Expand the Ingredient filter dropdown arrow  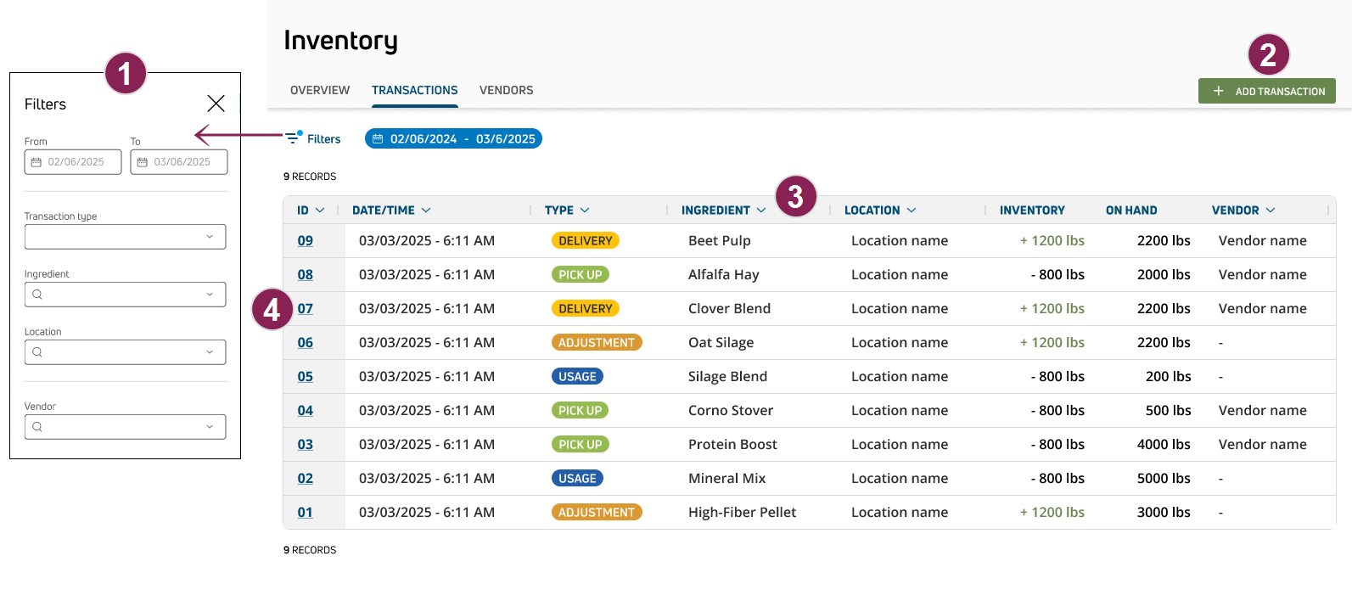[210, 295]
